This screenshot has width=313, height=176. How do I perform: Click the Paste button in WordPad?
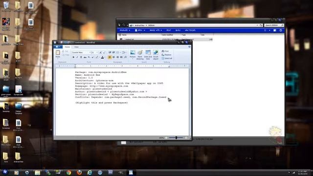(58, 54)
